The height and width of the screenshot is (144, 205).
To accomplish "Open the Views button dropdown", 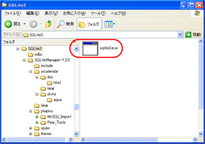I will 110,24.
